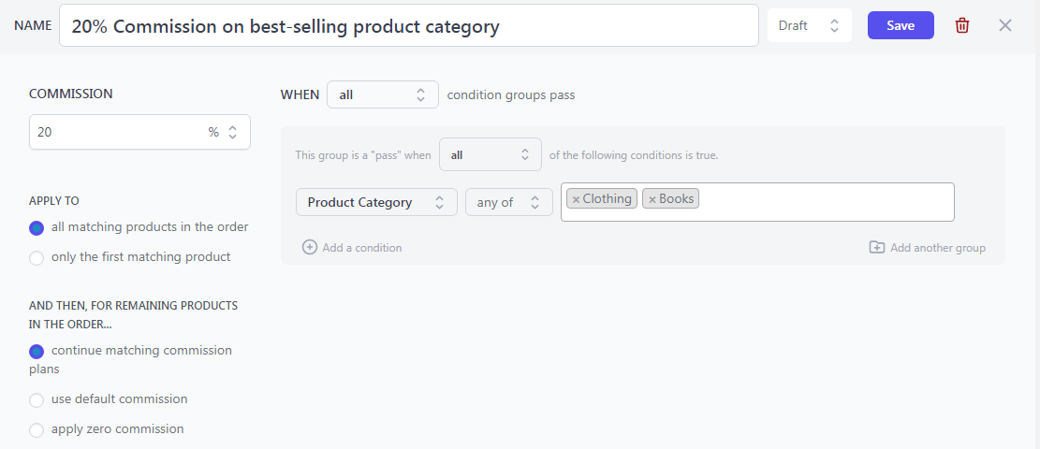Click the folder icon beside Add another group
This screenshot has height=449, width=1040.
pyautogui.click(x=877, y=247)
